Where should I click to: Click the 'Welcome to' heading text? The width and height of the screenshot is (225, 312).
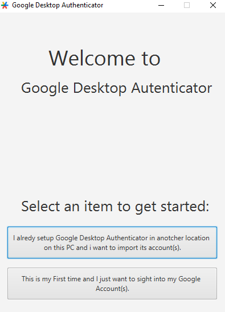105,58
